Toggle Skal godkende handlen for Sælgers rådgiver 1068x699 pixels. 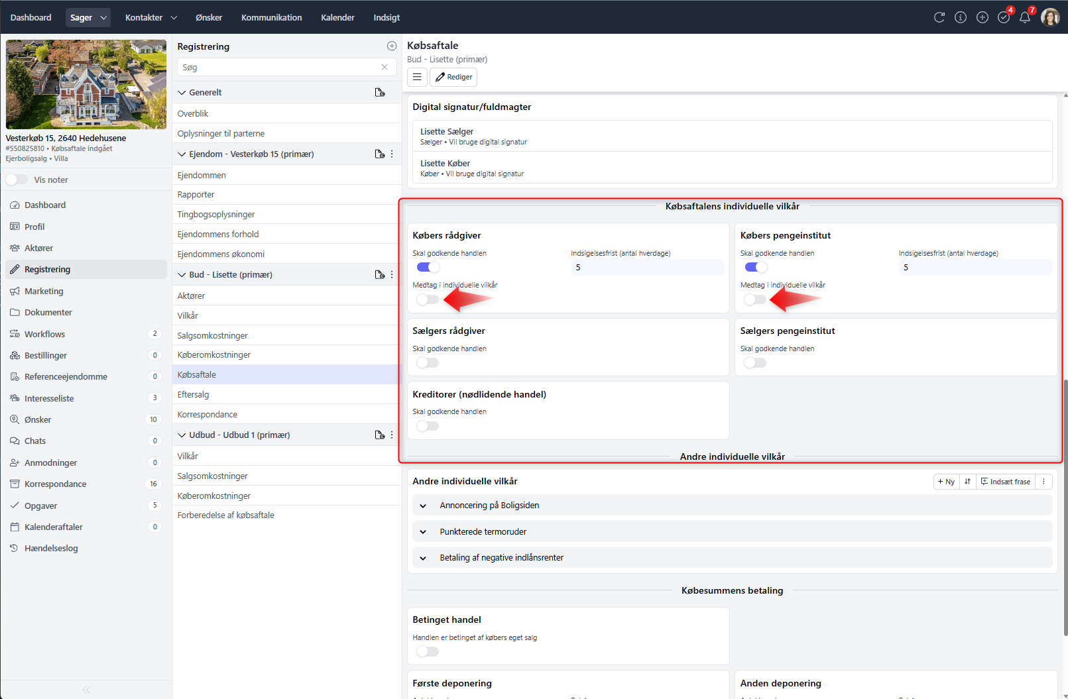tap(428, 363)
